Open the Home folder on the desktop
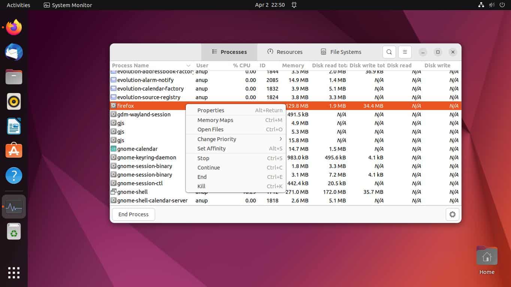Viewport: 511px width, 287px height. click(486, 256)
